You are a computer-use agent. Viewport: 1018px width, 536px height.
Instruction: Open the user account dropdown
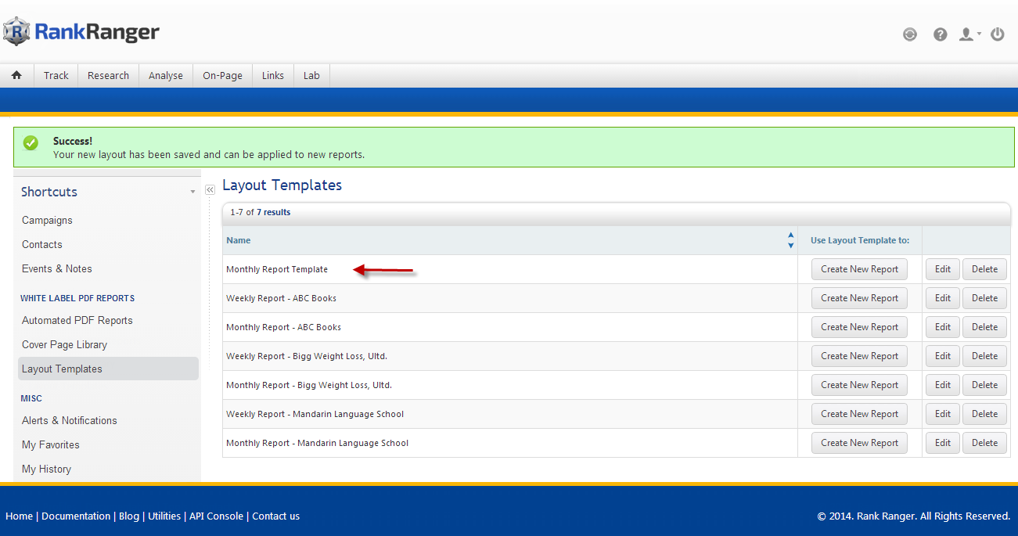pyautogui.click(x=969, y=34)
